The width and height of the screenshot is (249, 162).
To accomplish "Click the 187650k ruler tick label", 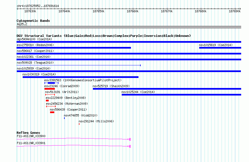I will coord(98,11).
